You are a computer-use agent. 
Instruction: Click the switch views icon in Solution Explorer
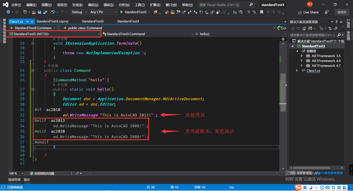click(x=311, y=28)
